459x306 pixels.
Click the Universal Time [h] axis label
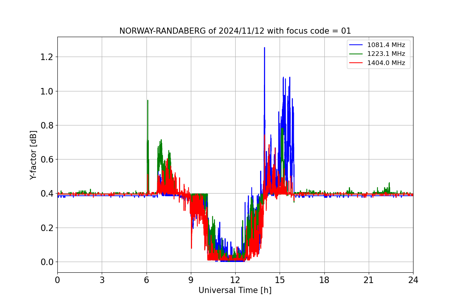pos(235,290)
